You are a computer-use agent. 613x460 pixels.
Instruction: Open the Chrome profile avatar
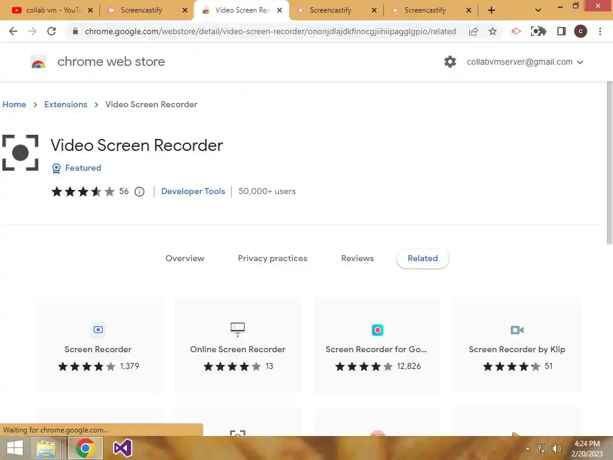pos(581,31)
